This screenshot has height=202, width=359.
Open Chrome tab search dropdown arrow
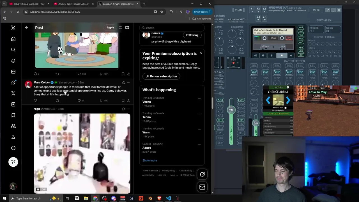(4, 4)
